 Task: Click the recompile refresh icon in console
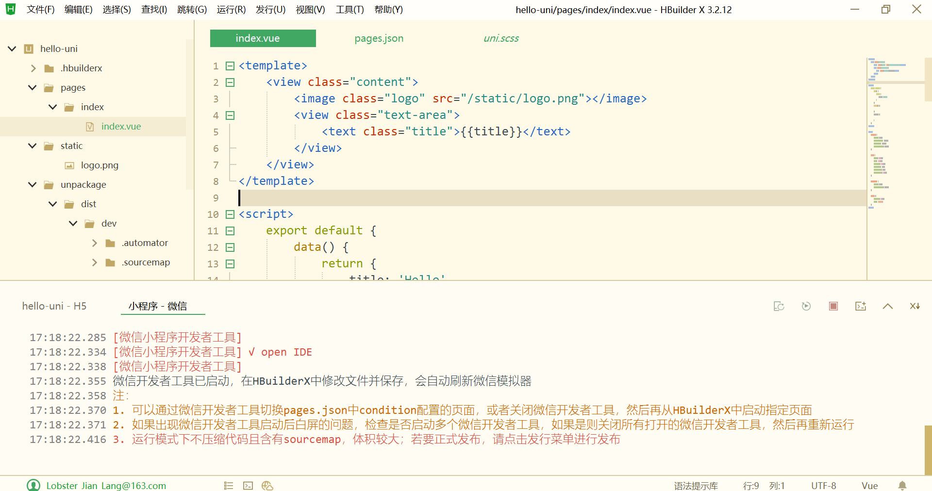coord(779,306)
